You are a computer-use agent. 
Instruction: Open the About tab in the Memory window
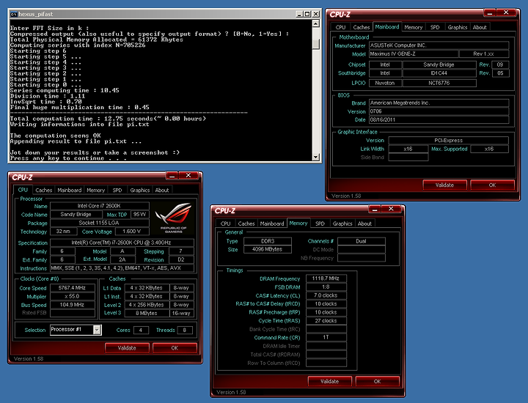pos(364,223)
